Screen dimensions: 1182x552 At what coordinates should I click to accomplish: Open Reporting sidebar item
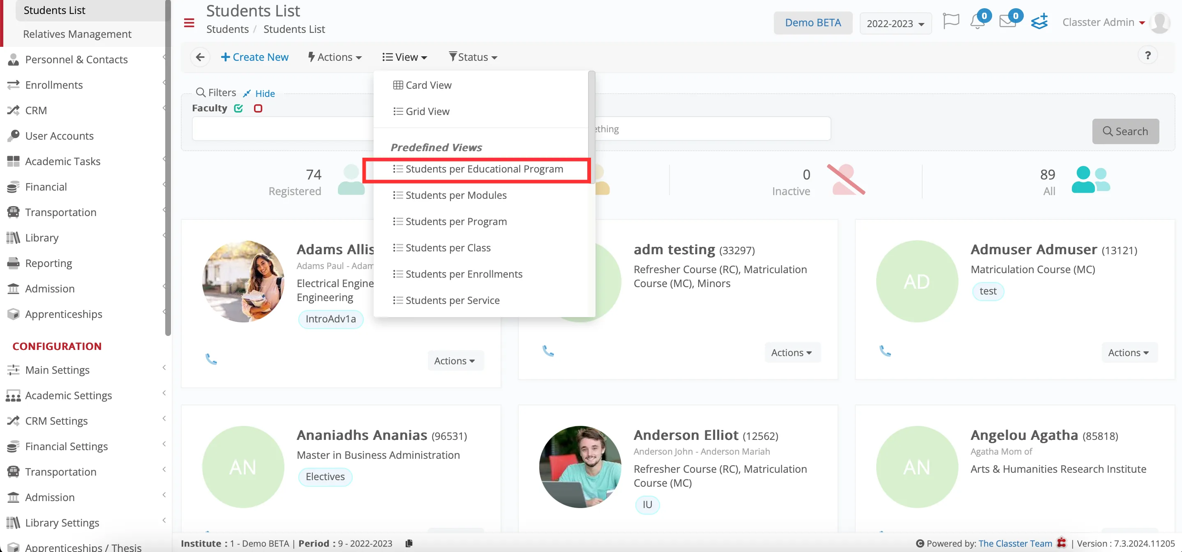coord(86,263)
